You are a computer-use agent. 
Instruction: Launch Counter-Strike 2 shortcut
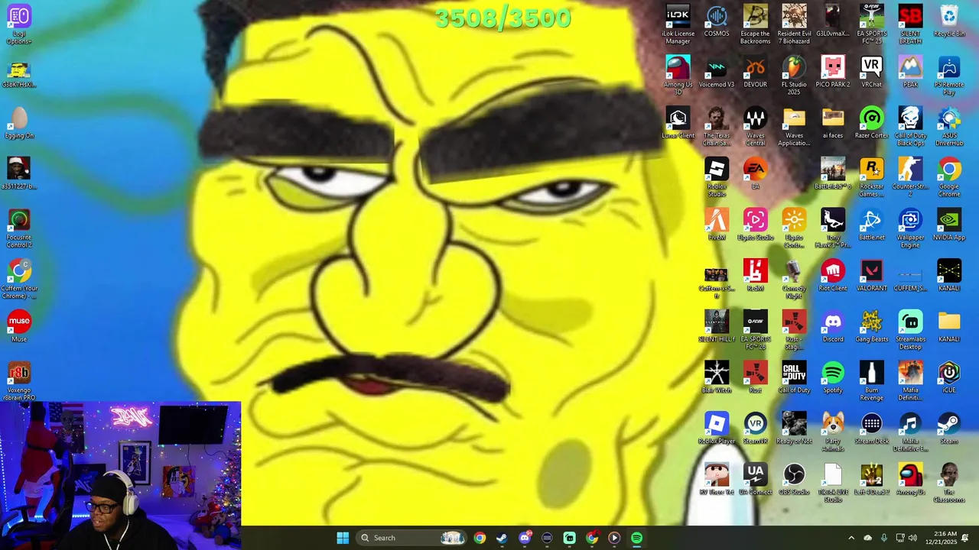coord(910,177)
